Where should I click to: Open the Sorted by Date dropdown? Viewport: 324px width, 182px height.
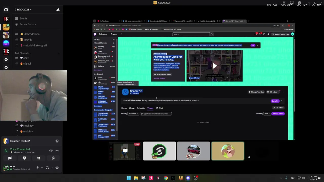pyautogui.click(x=267, y=114)
